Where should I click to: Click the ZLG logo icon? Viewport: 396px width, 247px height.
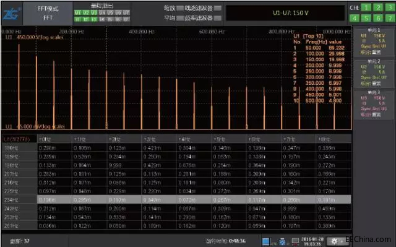(12, 14)
